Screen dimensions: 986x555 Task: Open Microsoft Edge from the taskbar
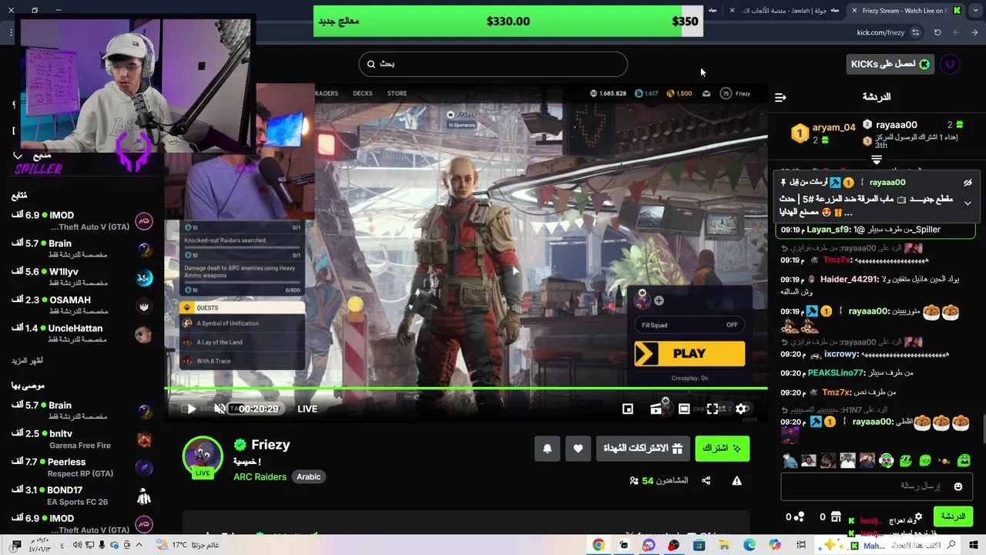click(x=750, y=545)
